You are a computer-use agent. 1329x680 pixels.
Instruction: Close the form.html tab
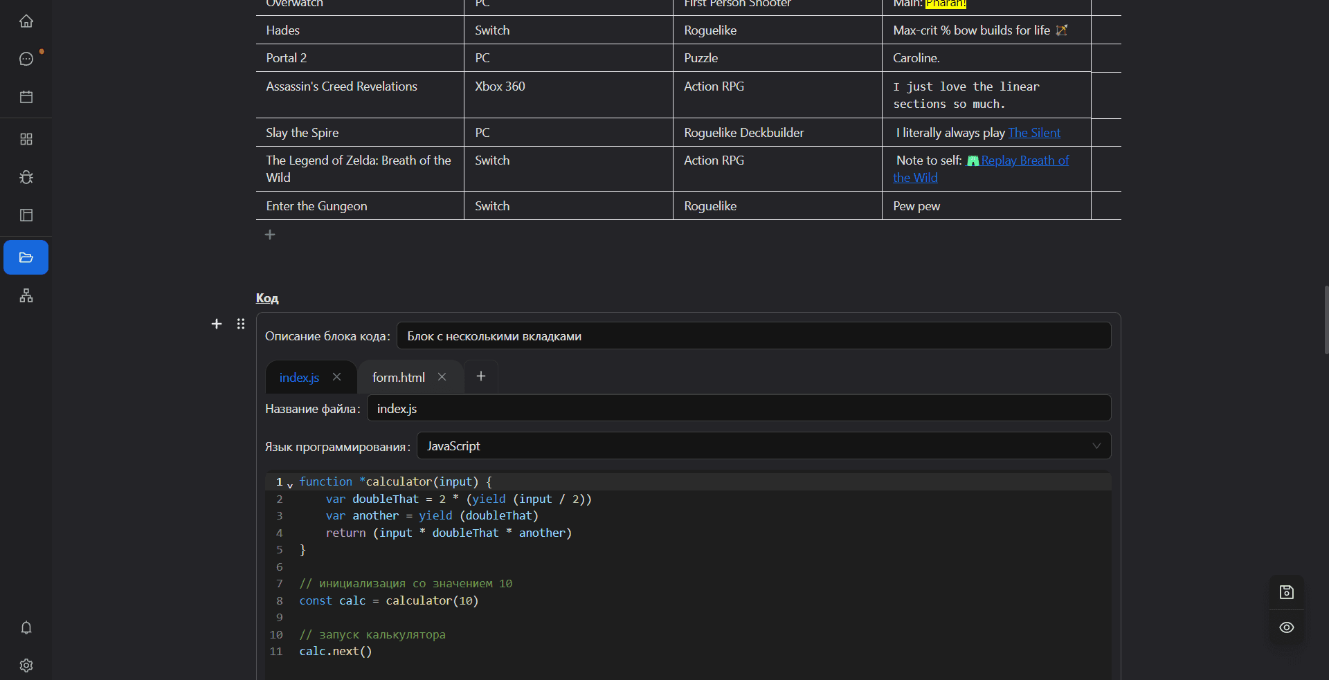[x=442, y=377]
